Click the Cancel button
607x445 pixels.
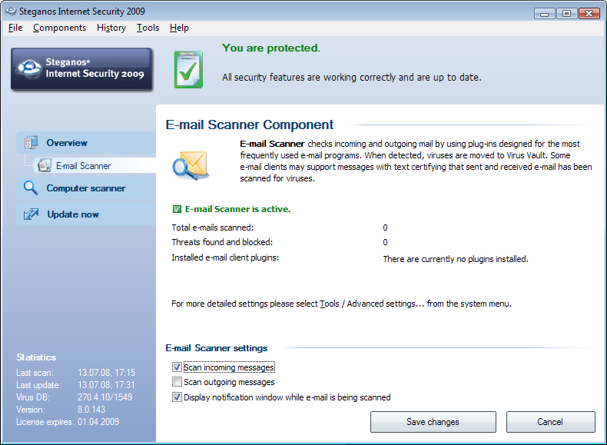(550, 422)
